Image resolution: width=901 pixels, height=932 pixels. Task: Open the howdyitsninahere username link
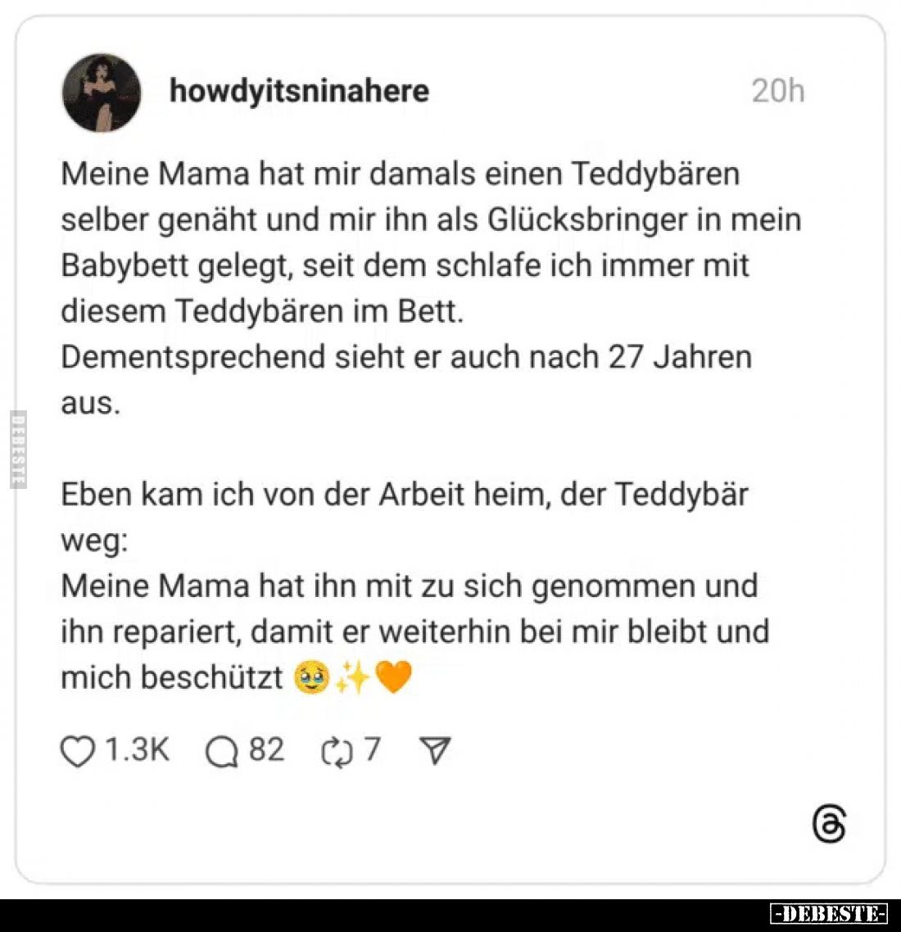(x=299, y=90)
